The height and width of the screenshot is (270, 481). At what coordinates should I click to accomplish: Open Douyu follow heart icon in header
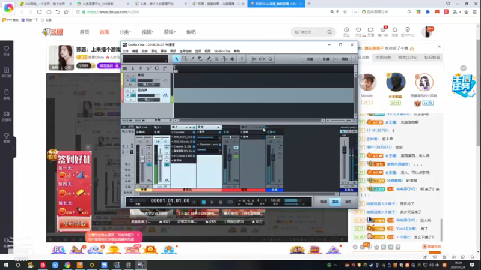click(358, 31)
